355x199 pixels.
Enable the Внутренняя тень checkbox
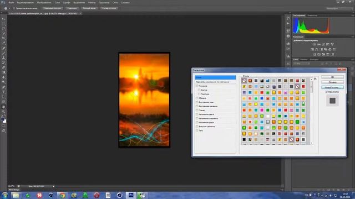point(197,102)
